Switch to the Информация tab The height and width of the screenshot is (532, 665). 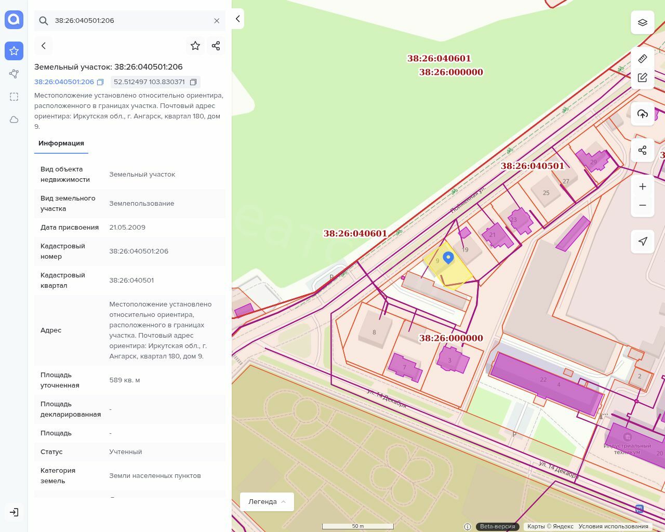pyautogui.click(x=61, y=143)
